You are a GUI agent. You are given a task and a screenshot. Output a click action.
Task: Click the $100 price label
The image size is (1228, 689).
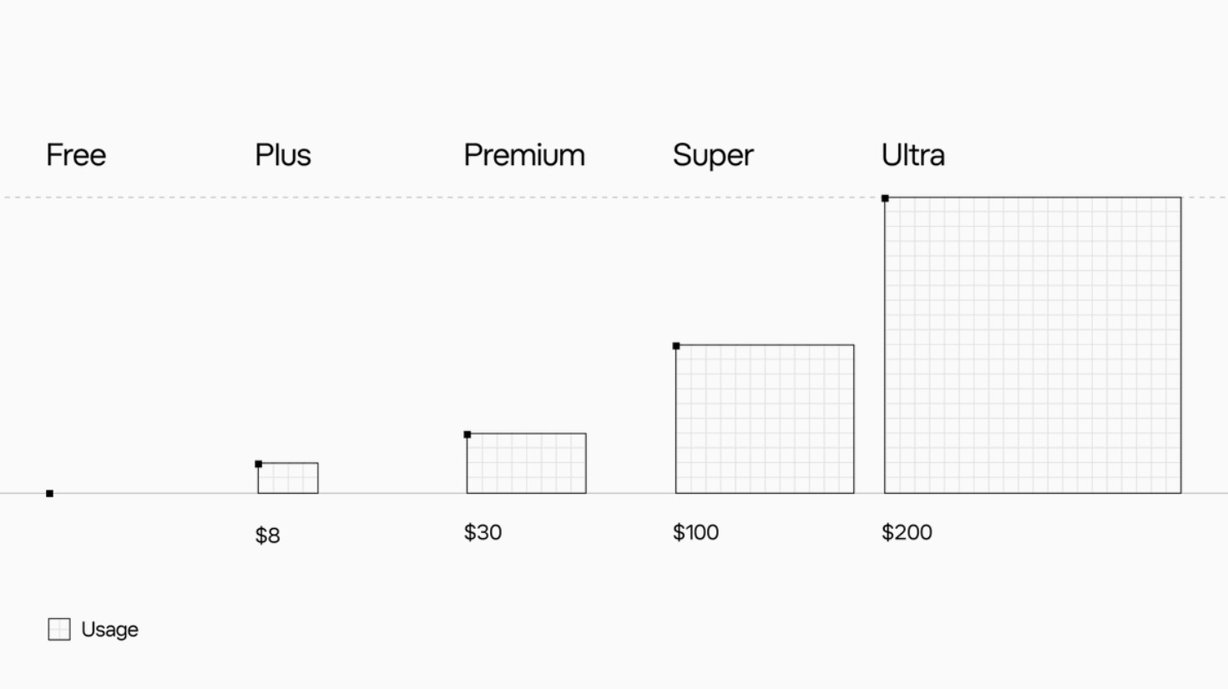point(696,532)
